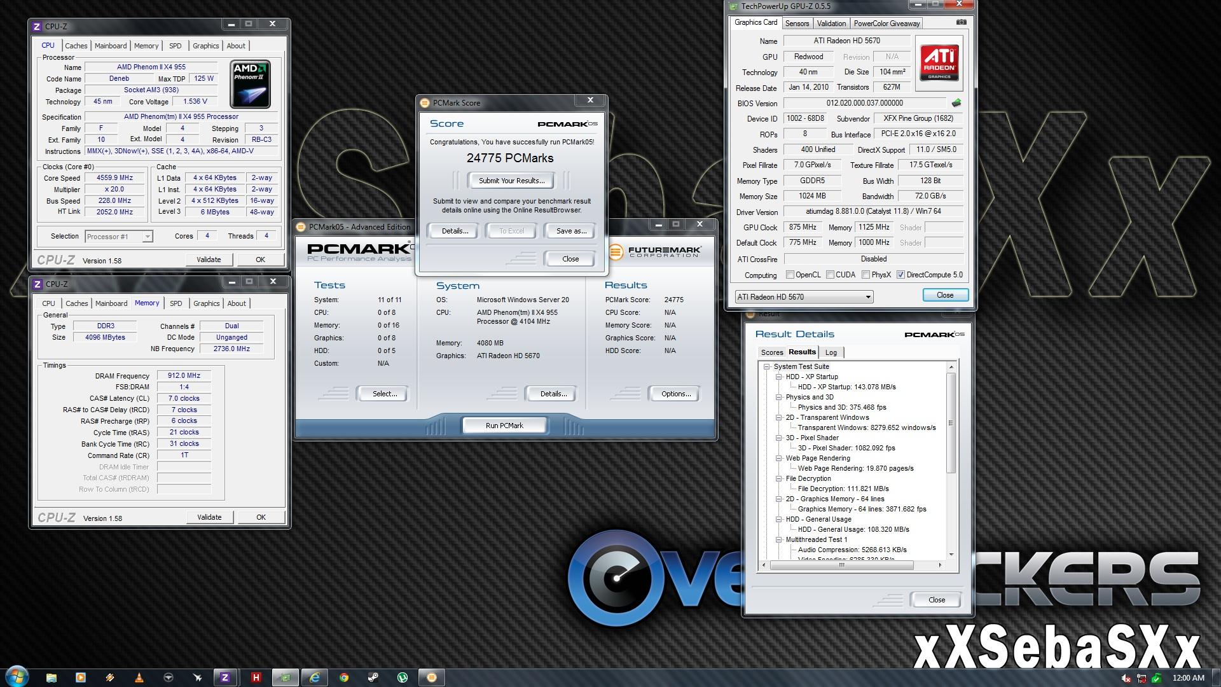Toggle the OpenCL checkbox in GPU-Z
This screenshot has width=1221, height=687.
[790, 275]
